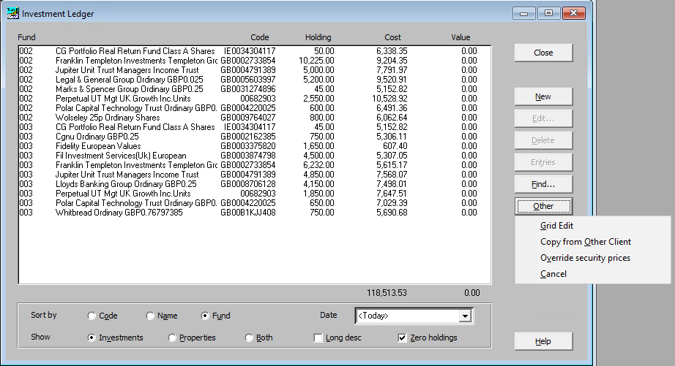Click the Edit... button

543,118
